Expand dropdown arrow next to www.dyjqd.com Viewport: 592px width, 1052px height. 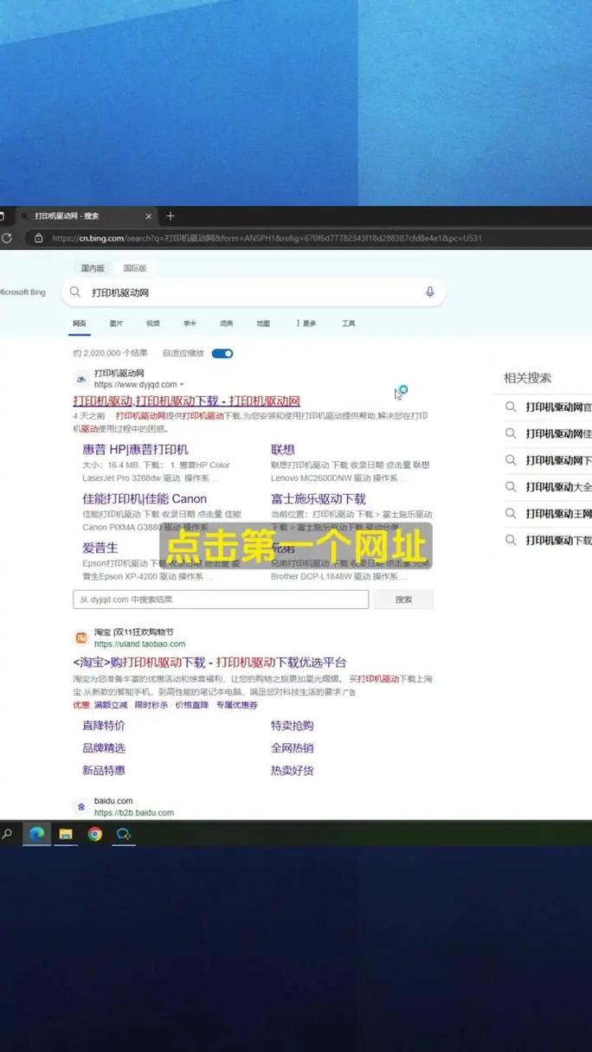(182, 385)
